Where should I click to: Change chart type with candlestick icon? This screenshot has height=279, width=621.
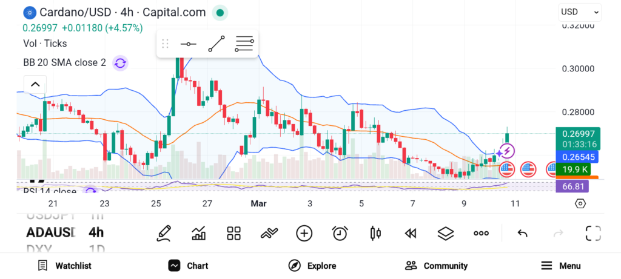375,233
